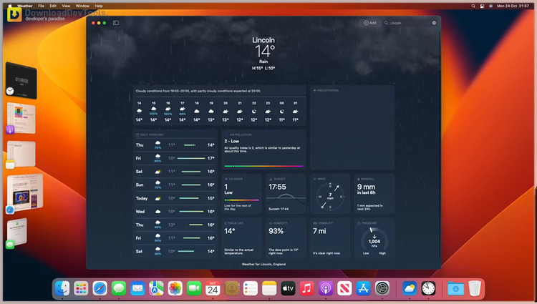537x304 pixels.
Task: Open Apple TV app from the Dock
Action: 288,288
